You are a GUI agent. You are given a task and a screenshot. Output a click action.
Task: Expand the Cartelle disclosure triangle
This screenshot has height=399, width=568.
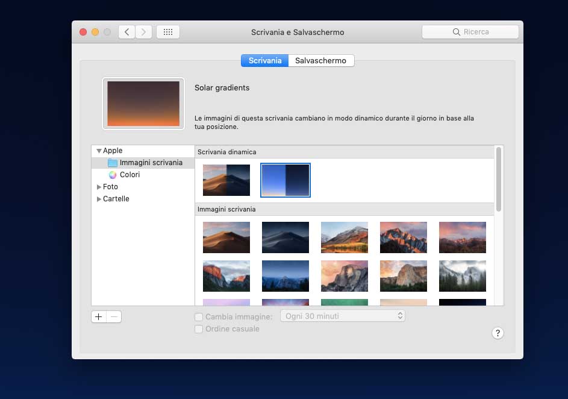[99, 199]
